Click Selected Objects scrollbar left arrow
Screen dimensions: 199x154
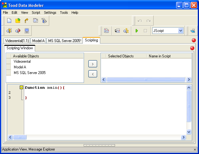[104, 80]
